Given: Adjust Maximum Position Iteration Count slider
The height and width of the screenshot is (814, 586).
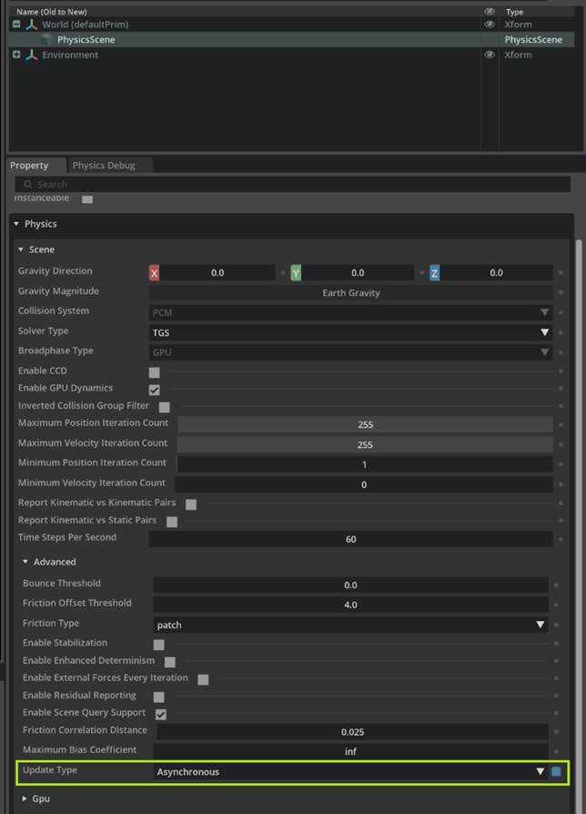Looking at the screenshot, I should pos(365,424).
